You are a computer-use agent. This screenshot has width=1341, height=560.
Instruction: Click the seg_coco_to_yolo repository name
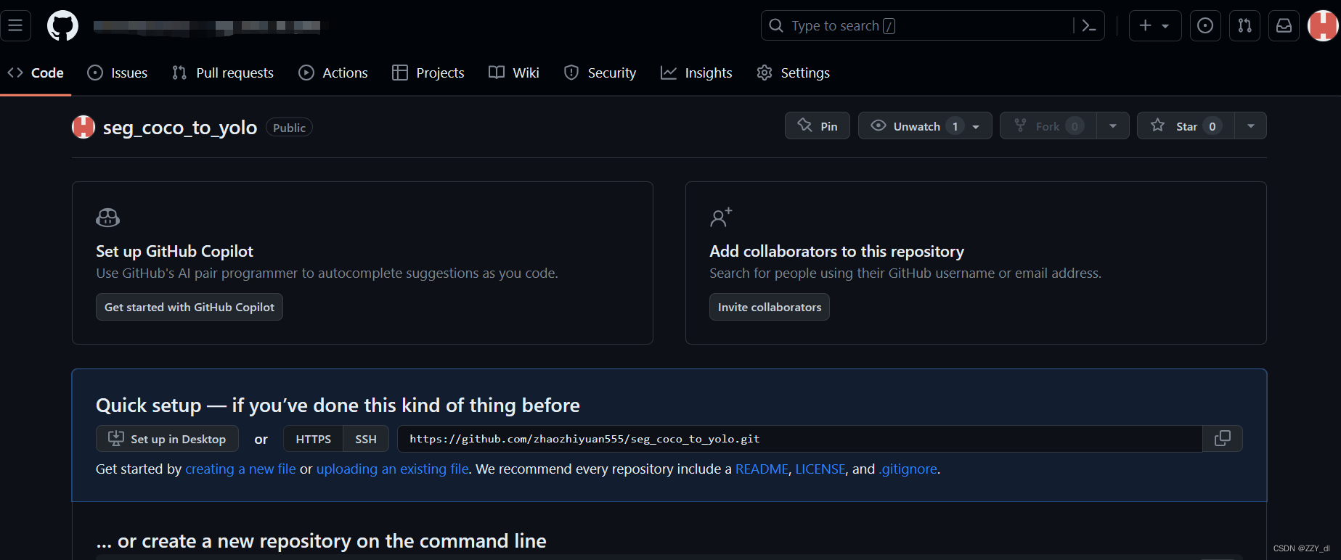click(x=180, y=128)
